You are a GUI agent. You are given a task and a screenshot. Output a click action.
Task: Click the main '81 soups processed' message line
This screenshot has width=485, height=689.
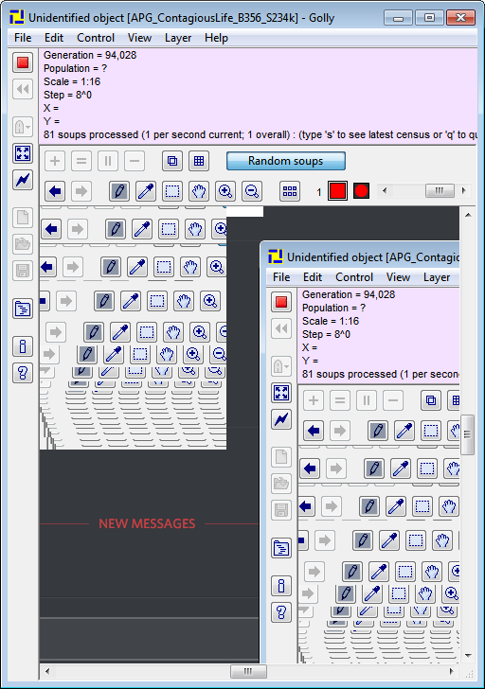[x=260, y=134]
